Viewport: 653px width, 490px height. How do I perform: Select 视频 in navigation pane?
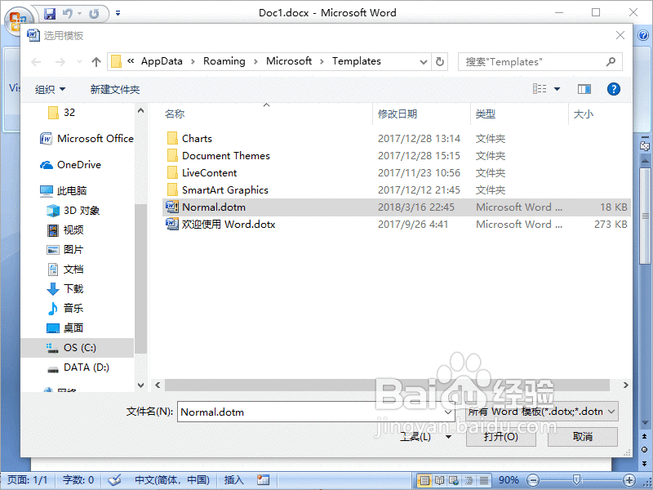coord(65,230)
